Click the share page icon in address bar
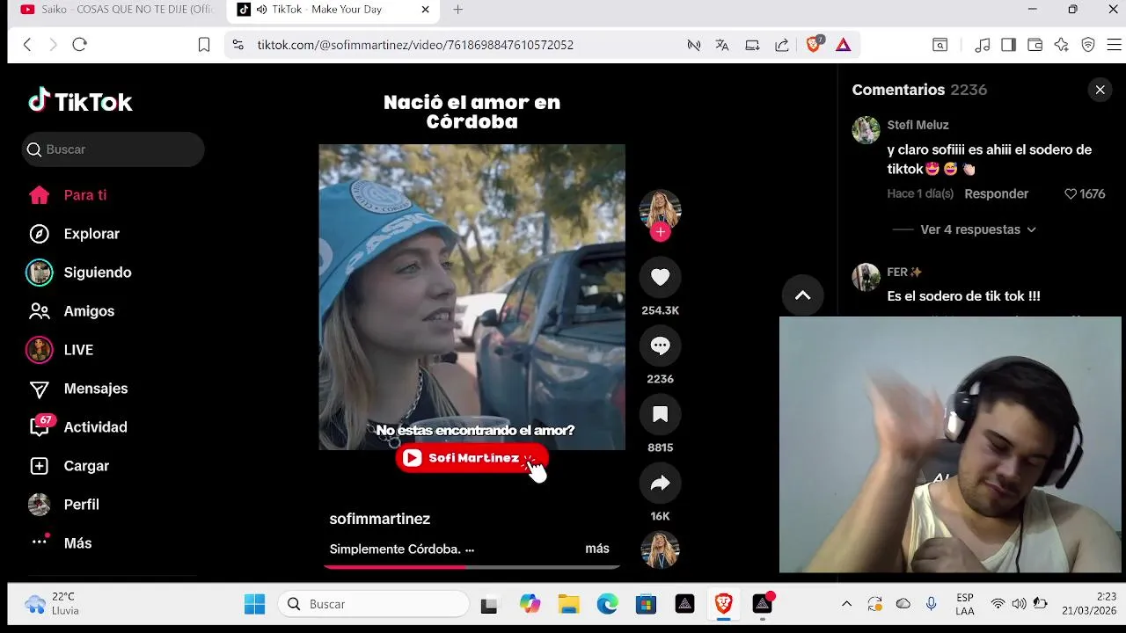This screenshot has width=1126, height=633. 782,45
